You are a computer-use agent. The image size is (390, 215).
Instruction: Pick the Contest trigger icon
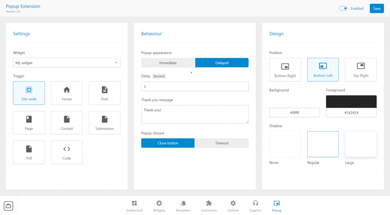67,119
